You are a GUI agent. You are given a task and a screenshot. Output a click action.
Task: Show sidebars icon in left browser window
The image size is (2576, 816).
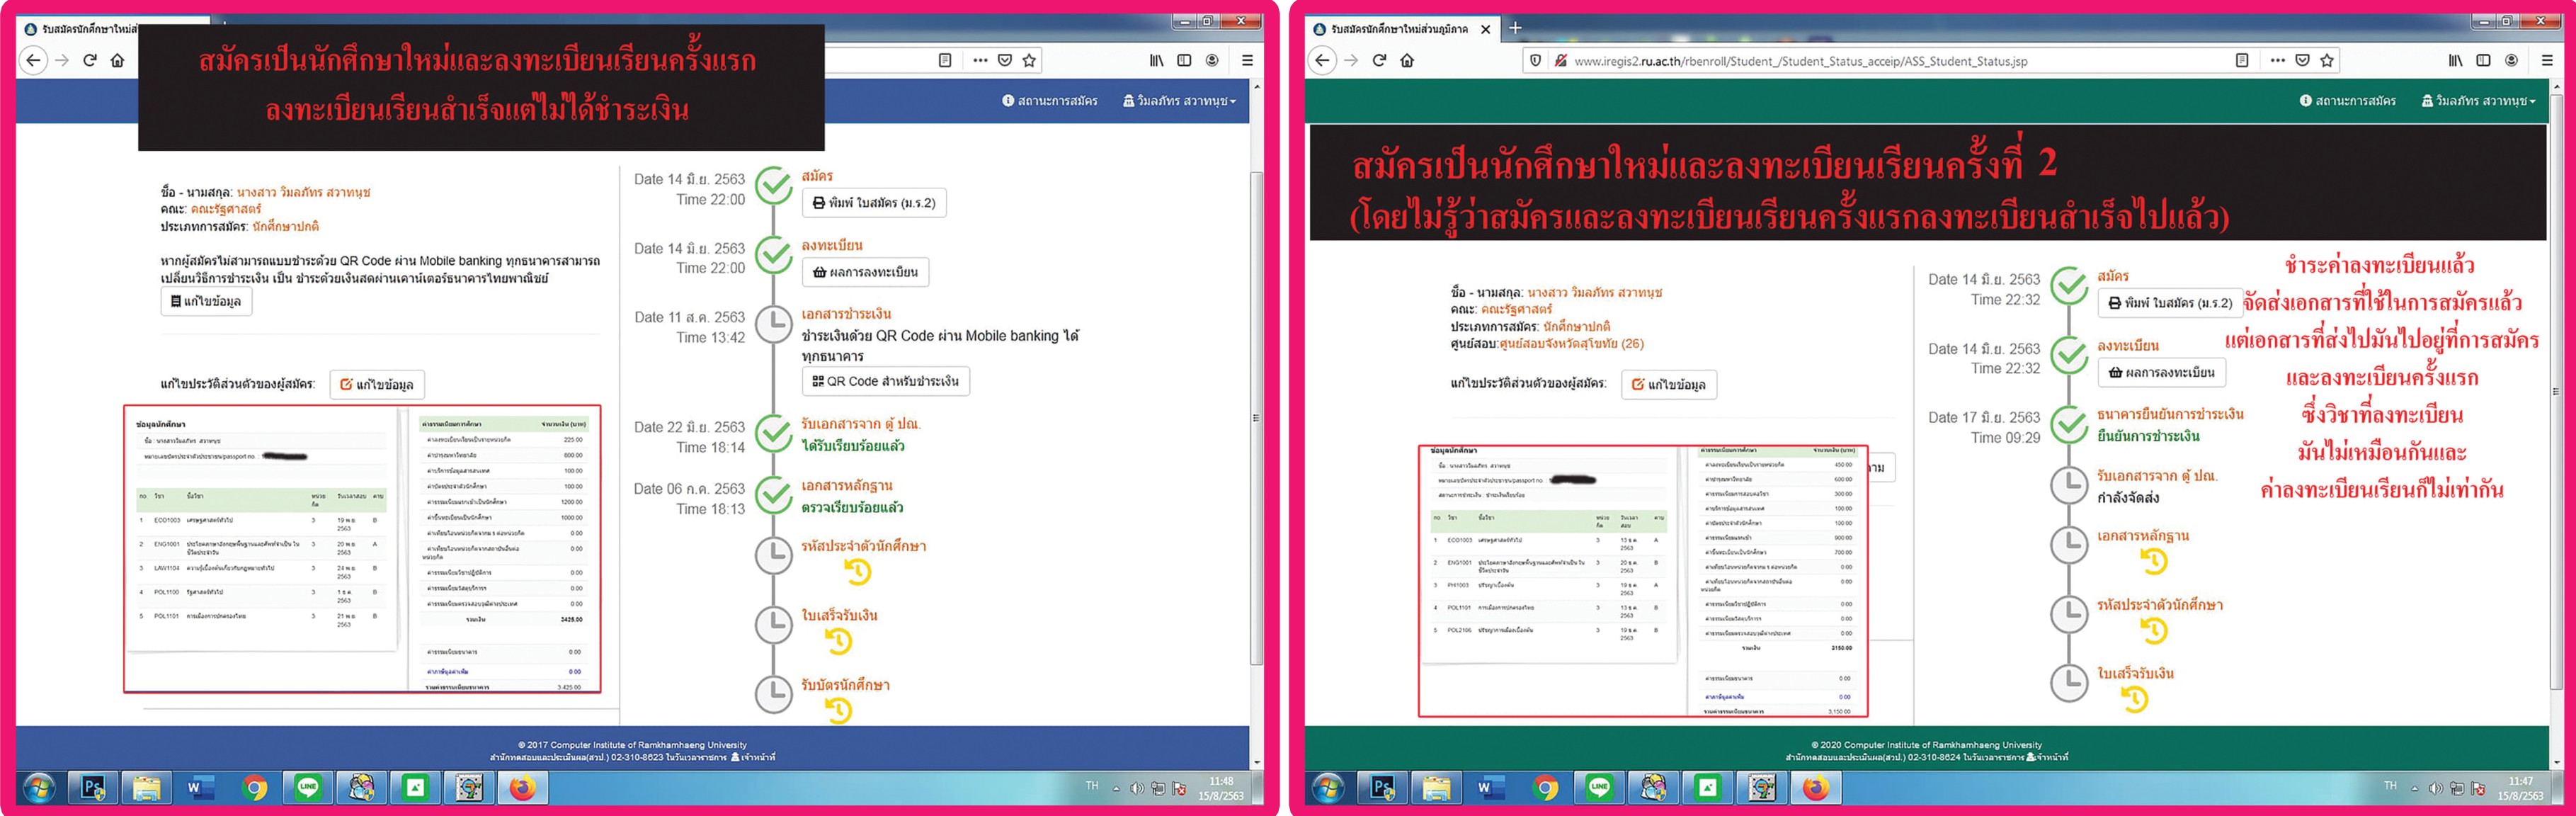click(x=1184, y=61)
